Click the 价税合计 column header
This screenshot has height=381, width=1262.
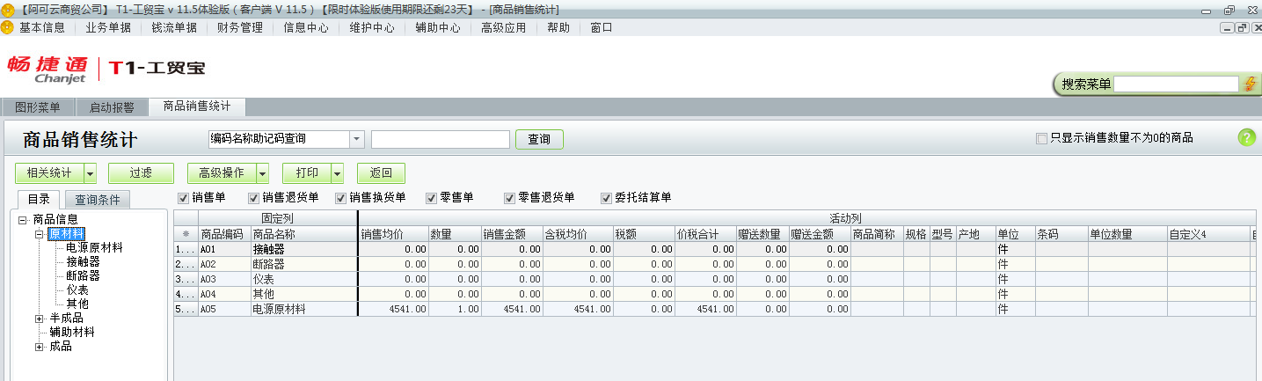[705, 235]
